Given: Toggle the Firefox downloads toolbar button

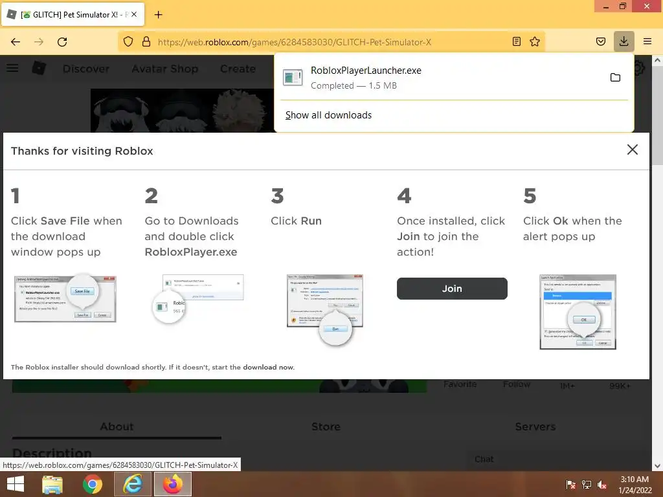Looking at the screenshot, I should (x=624, y=41).
